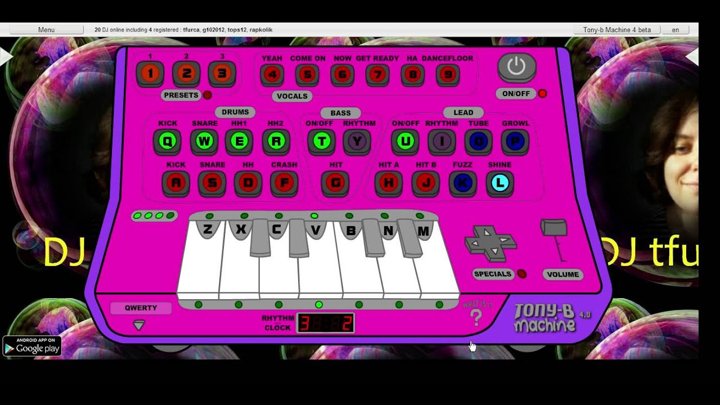
Task: Trigger the DANCEFLOOR vocal button 9
Action: 448,74
